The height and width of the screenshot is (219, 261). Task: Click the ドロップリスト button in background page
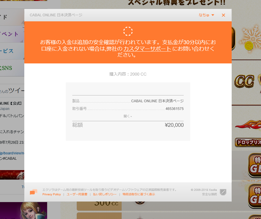point(248,143)
